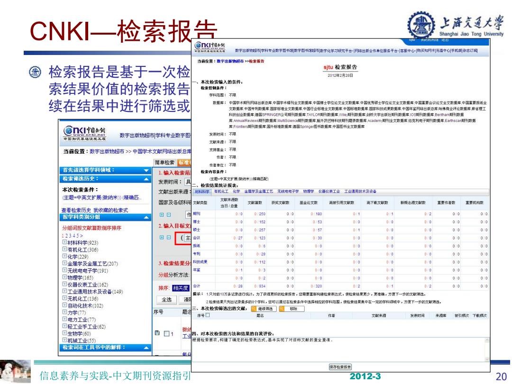This screenshot has width=512, height=384.
Task: Open the 查看检索历史 link
Action: [76, 210]
